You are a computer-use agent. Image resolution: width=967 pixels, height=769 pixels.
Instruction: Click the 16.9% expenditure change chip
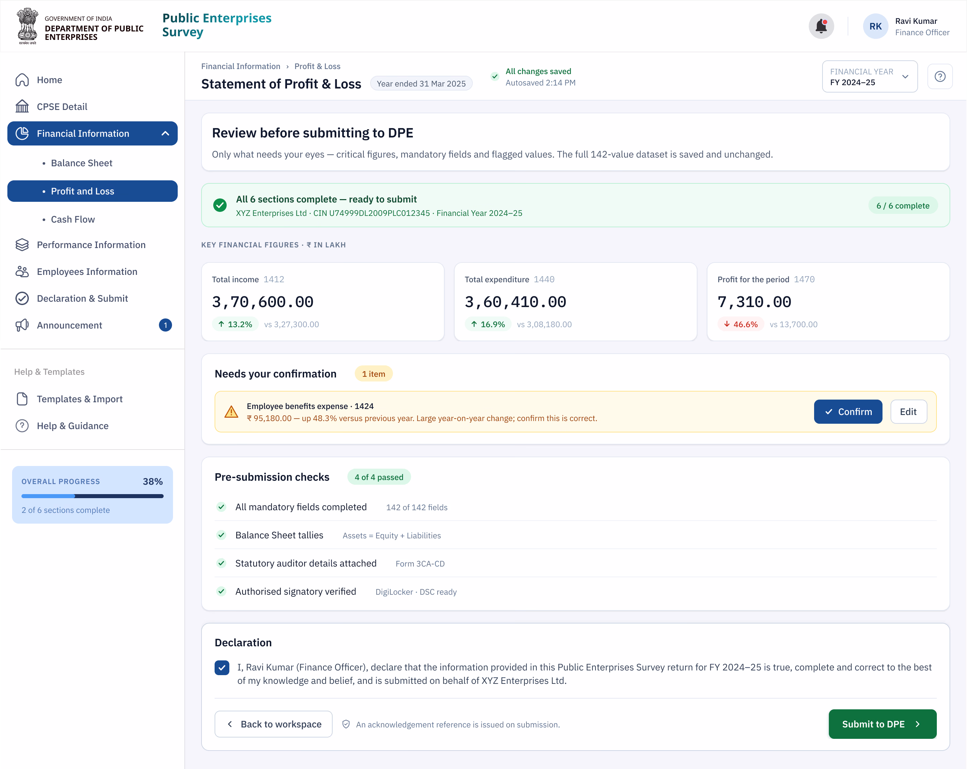(488, 324)
